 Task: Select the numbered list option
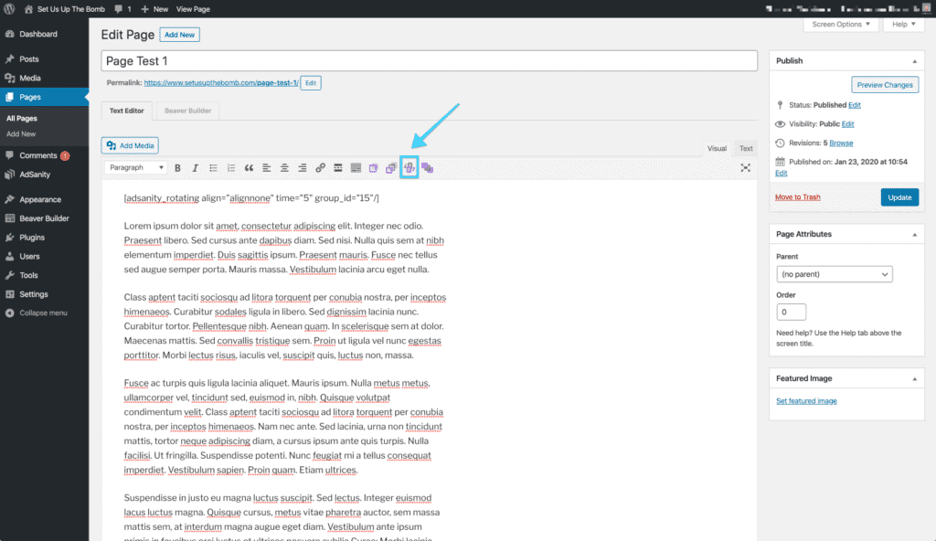[x=230, y=167]
